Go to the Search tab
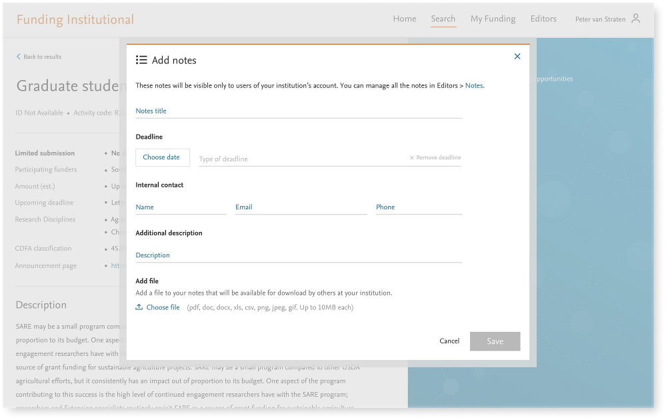The height and width of the screenshot is (420, 666). click(443, 19)
